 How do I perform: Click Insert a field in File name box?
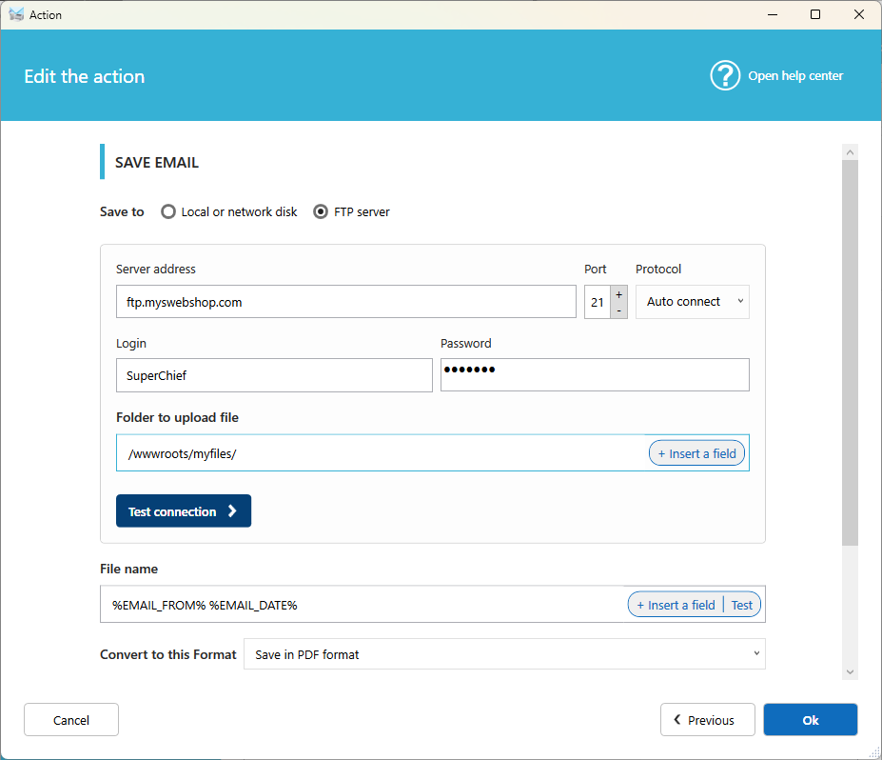click(676, 605)
